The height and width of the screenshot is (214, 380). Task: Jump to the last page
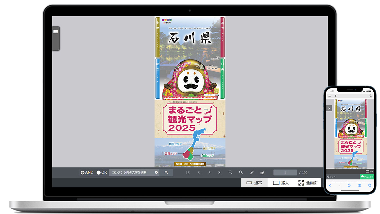[x=220, y=172]
